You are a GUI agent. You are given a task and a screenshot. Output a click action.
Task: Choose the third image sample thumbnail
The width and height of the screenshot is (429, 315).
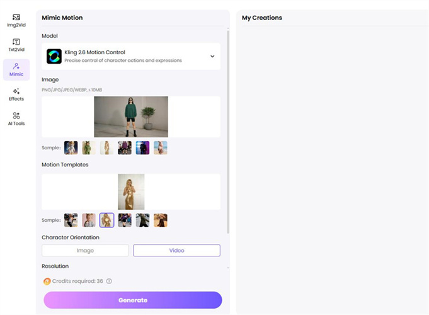coord(106,148)
